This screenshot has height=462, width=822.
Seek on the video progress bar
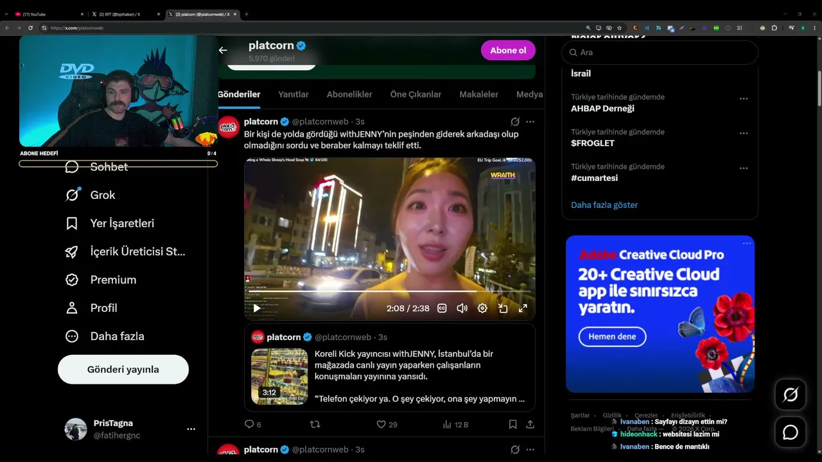tap(390, 292)
